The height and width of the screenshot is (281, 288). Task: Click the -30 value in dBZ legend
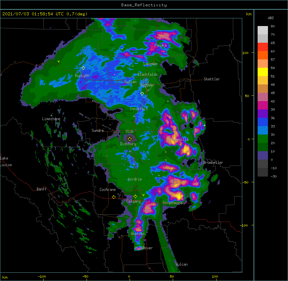pyautogui.click(x=274, y=176)
